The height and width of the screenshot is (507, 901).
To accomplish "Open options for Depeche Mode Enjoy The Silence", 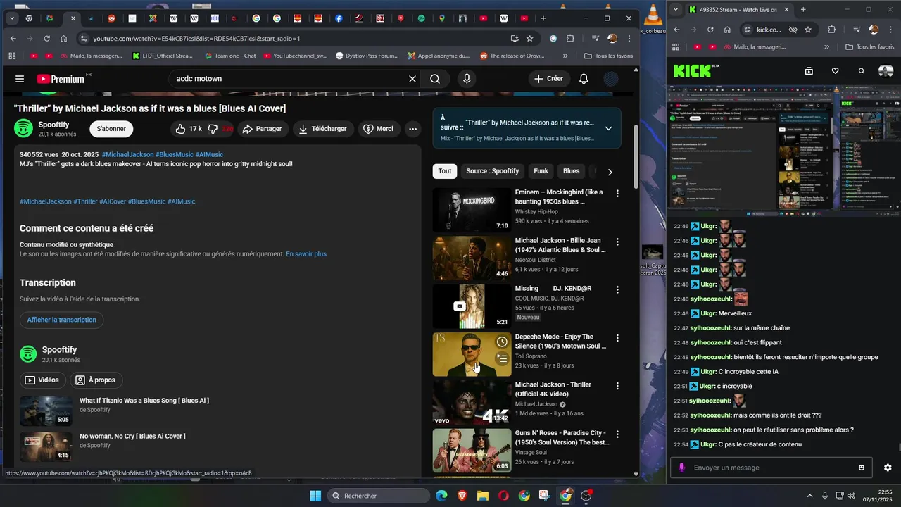I will (x=617, y=338).
